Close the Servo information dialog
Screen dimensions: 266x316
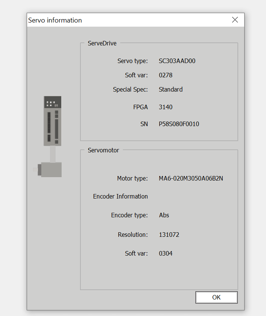pyautogui.click(x=235, y=20)
